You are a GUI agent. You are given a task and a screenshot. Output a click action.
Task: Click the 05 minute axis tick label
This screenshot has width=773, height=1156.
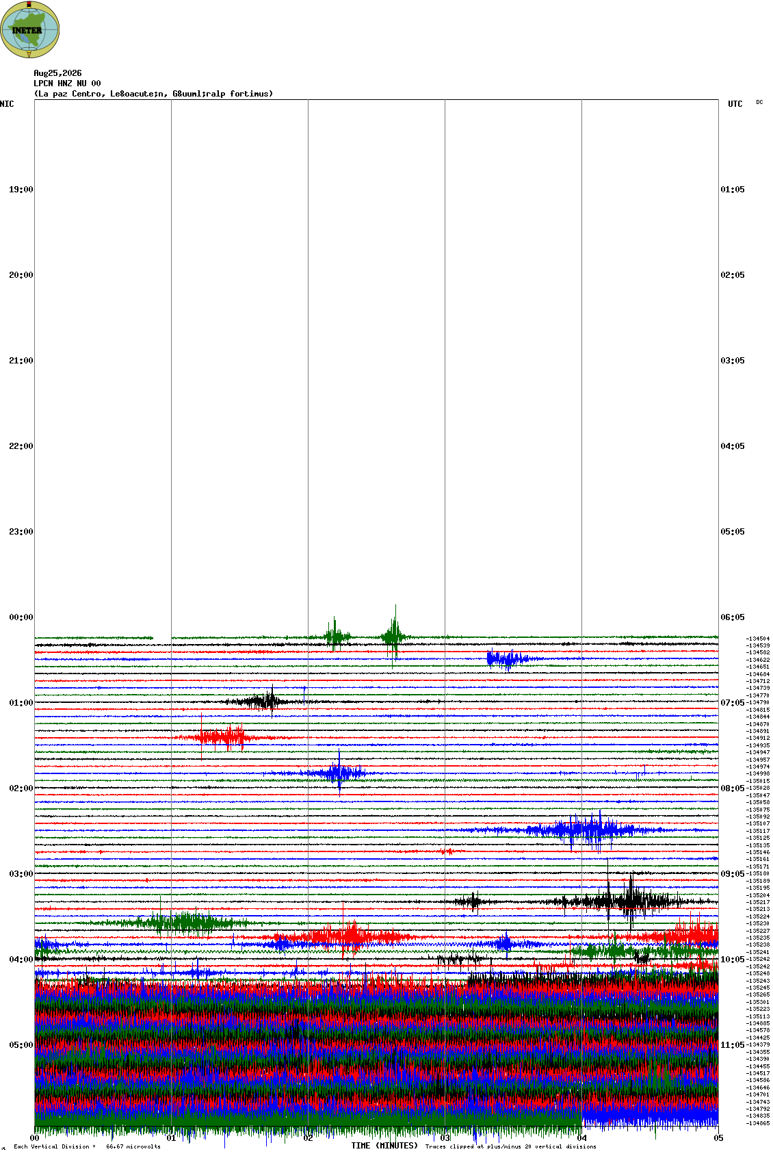tap(718, 1138)
